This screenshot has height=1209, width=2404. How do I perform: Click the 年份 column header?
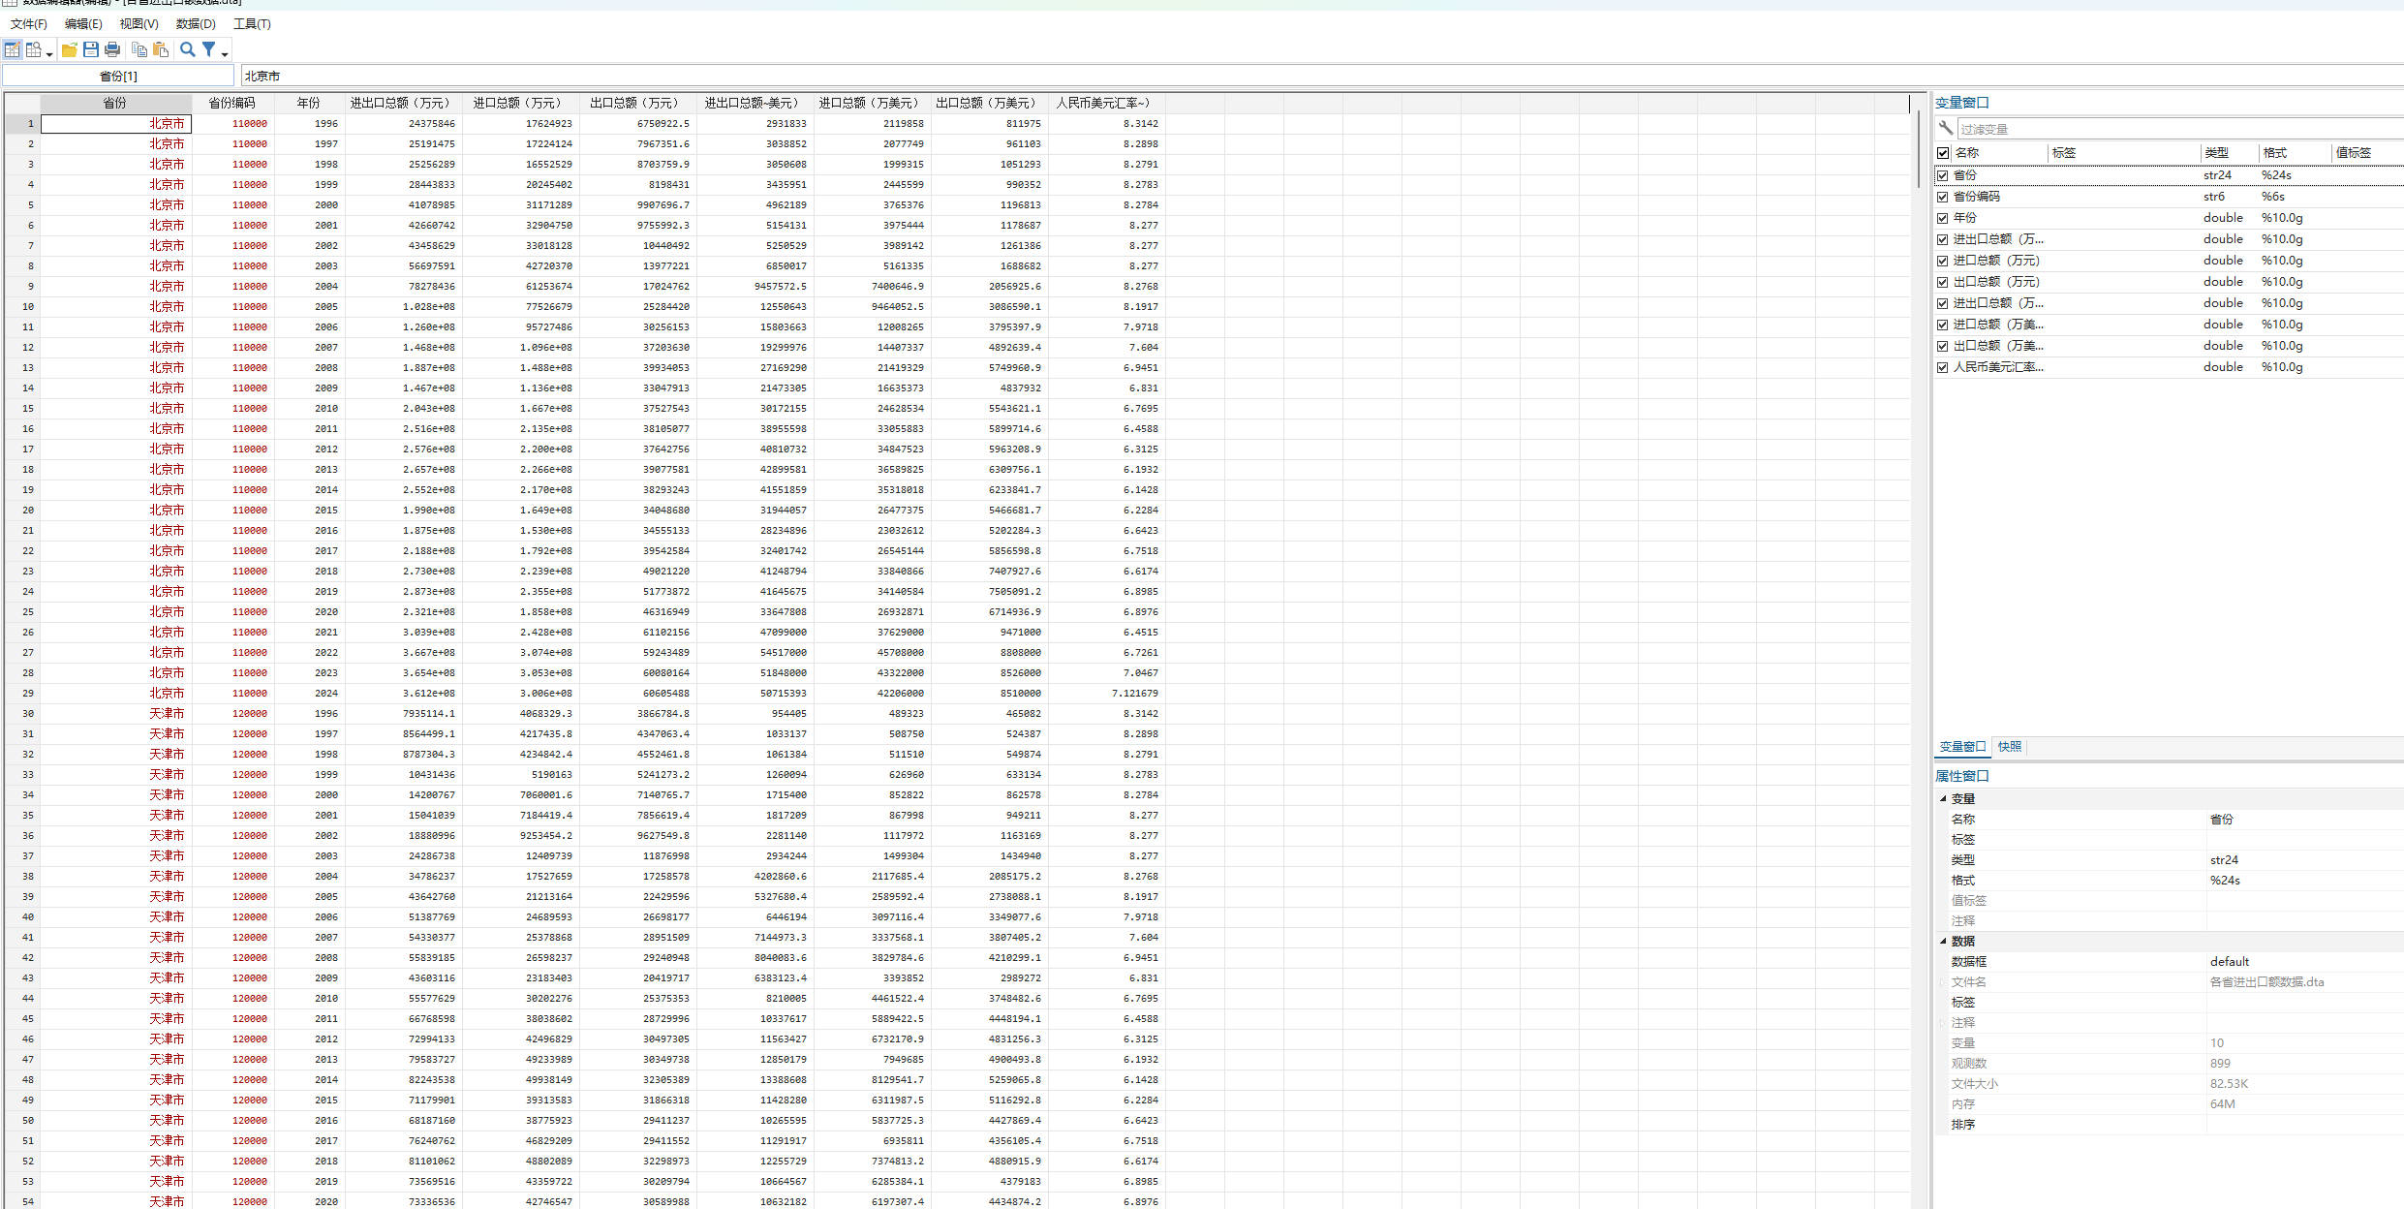[308, 103]
